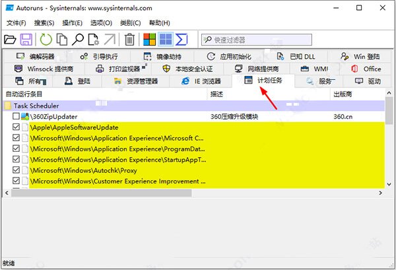Select the \Microsoft\Windows\Autochk\Proxy row text
The image size is (396, 270).
pos(83,170)
